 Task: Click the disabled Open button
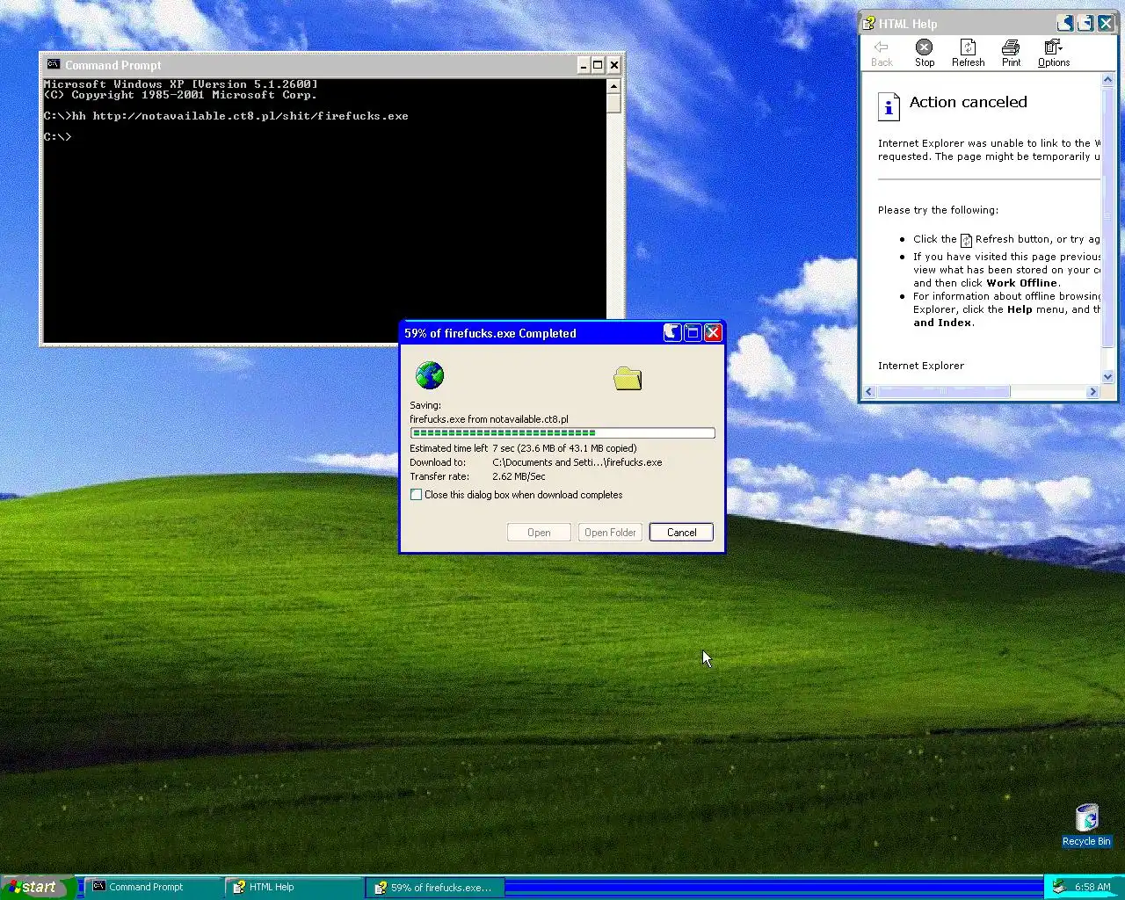point(539,533)
